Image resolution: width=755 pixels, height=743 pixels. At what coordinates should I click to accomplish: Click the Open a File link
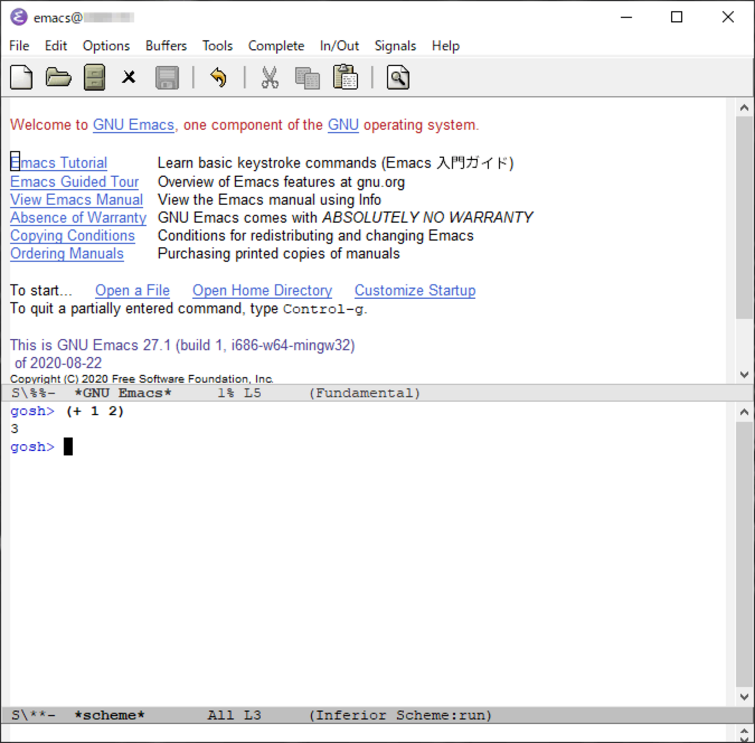132,290
